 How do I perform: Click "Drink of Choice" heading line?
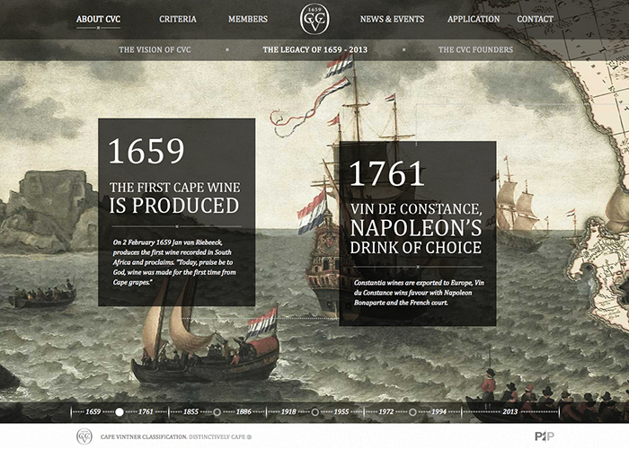[x=415, y=247]
